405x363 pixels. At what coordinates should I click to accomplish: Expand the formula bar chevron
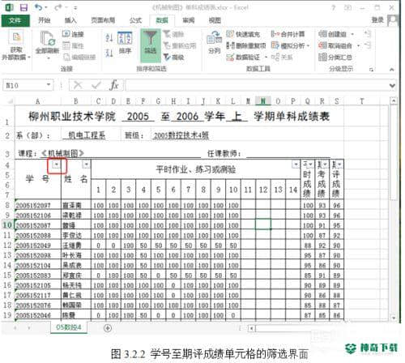392,86
